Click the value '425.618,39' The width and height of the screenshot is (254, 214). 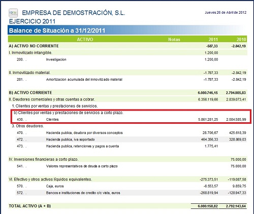[237, 133]
